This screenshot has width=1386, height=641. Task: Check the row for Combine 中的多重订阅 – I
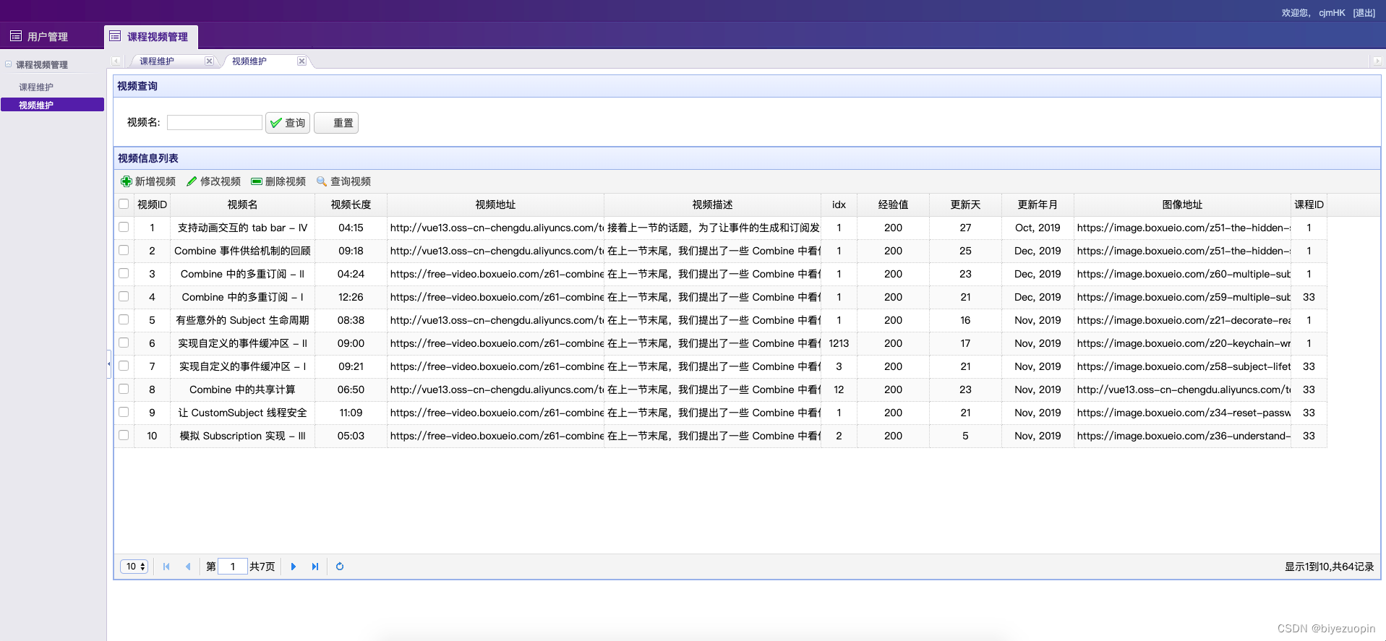pyautogui.click(x=124, y=297)
